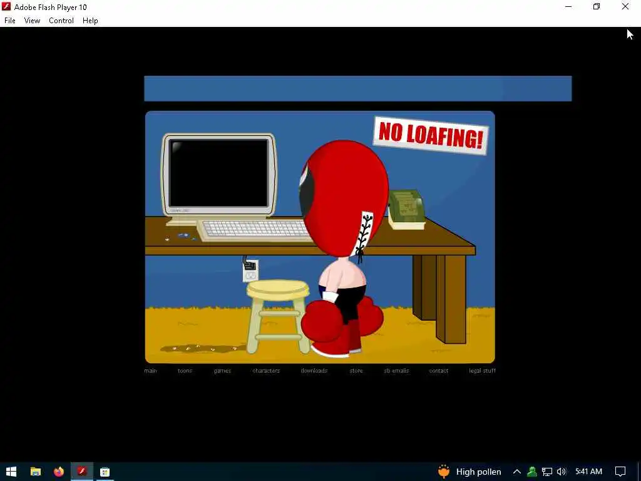Open the 'legal stuff' link

483,371
